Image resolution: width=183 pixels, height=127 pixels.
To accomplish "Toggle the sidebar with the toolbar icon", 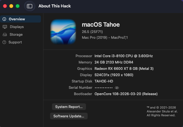I will pyautogui.click(x=29, y=6).
